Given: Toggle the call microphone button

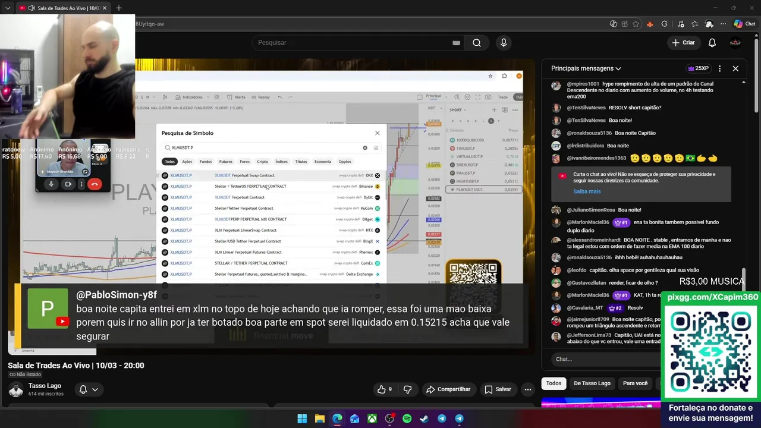Looking at the screenshot, I should coord(51,184).
